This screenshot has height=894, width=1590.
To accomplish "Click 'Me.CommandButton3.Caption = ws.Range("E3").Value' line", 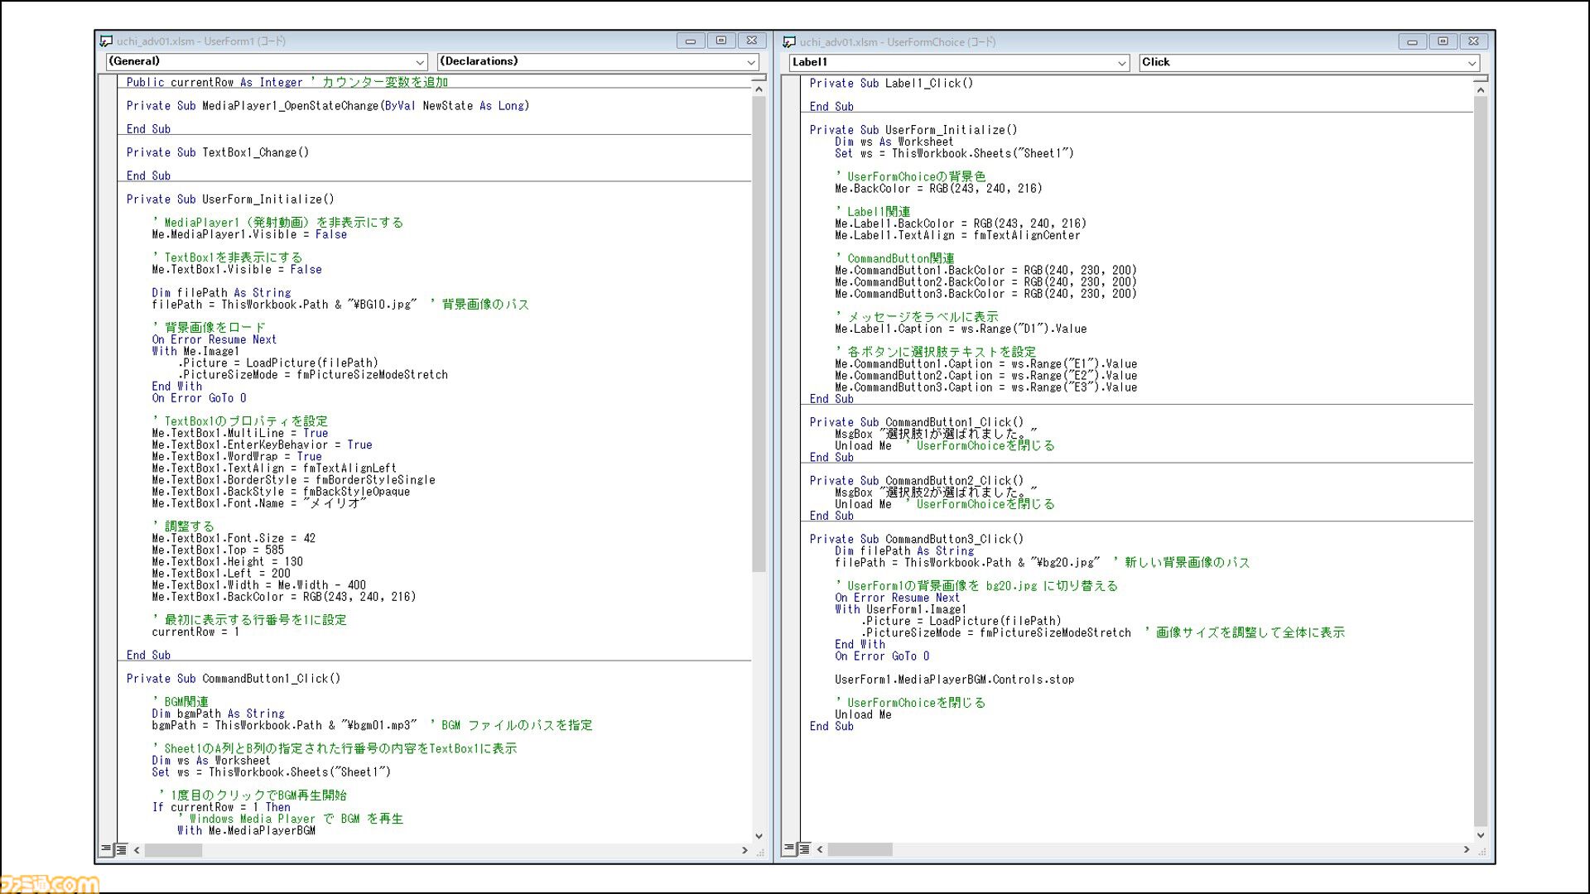I will click(x=985, y=387).
